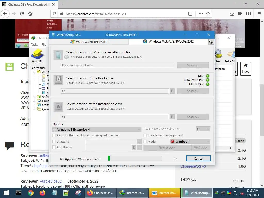Click Search for installation files location
Image resolution: width=264 pixels, height=198 pixels.
coord(193,65)
